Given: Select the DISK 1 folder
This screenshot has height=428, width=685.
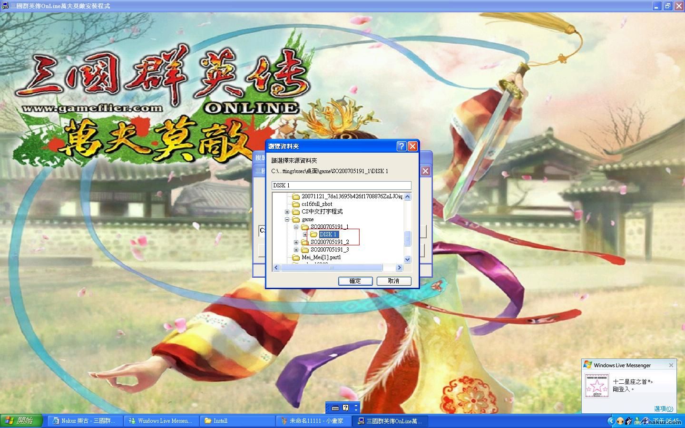Looking at the screenshot, I should pos(329,234).
